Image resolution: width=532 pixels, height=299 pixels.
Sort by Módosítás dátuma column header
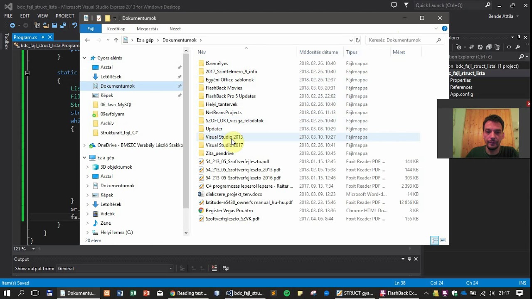[x=318, y=52]
